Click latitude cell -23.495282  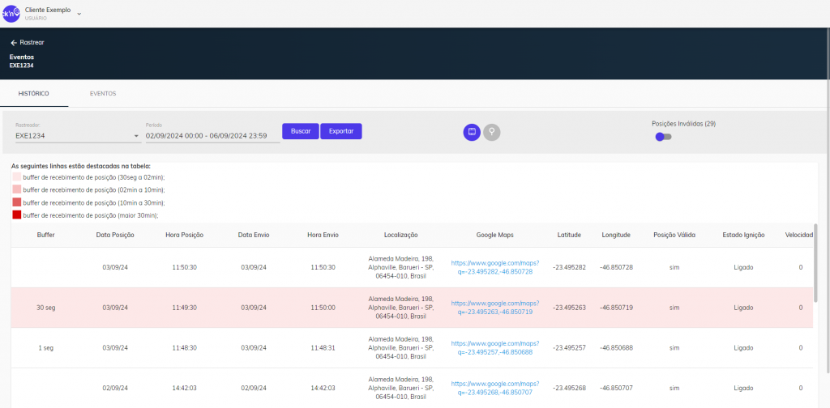[x=569, y=267]
